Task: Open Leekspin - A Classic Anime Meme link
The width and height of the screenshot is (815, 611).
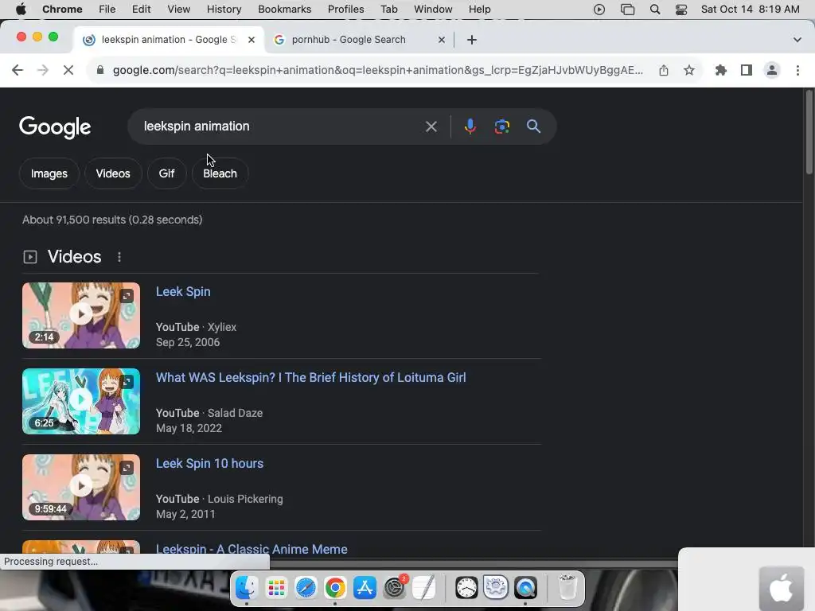Action: coord(252,549)
